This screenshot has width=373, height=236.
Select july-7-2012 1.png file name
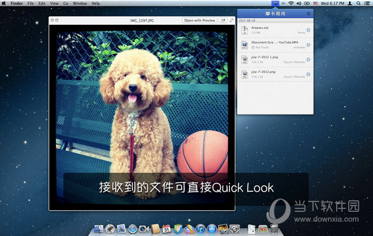coord(265,57)
